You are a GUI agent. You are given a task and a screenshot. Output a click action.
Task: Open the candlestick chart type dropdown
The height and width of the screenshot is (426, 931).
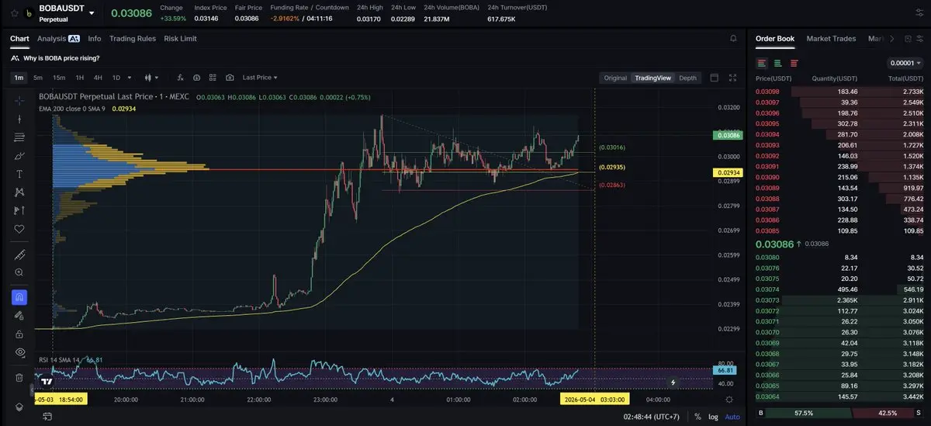pos(152,78)
